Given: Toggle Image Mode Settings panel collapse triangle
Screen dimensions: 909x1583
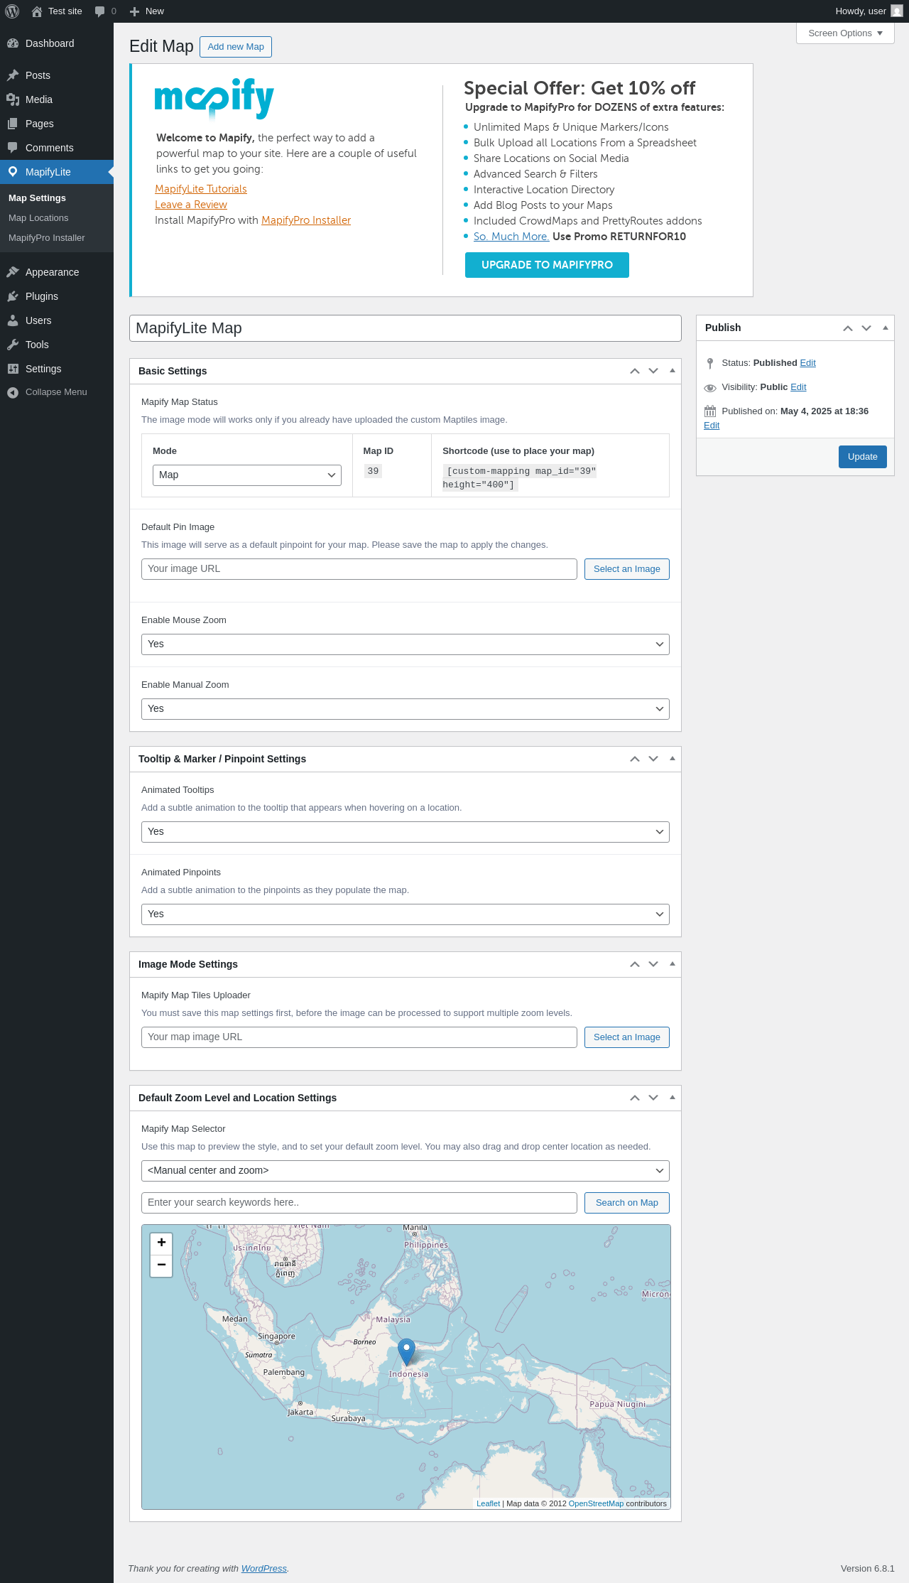Looking at the screenshot, I should click(x=672, y=964).
